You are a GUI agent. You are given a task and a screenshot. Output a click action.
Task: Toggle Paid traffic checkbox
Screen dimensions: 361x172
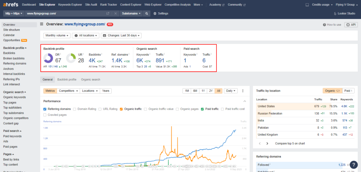[x=202, y=109]
